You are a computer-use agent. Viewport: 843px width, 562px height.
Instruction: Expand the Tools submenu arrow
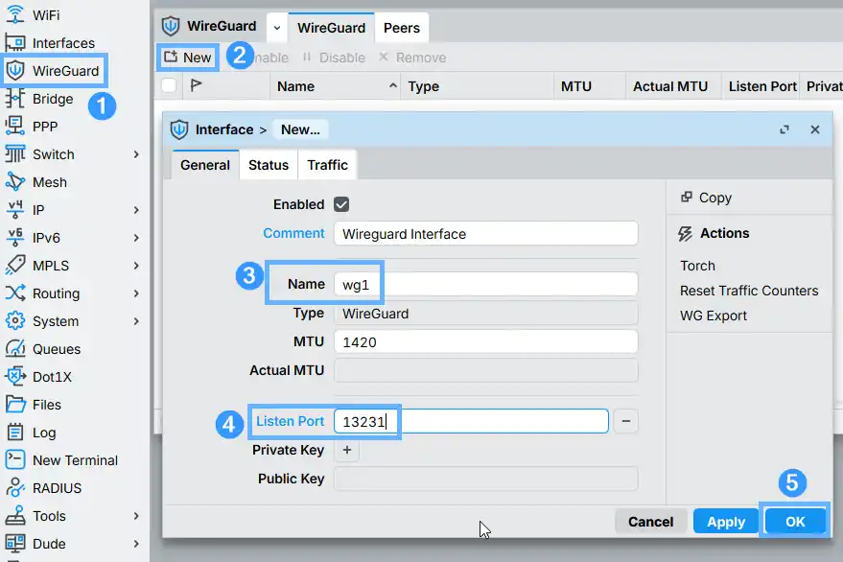coord(136,516)
